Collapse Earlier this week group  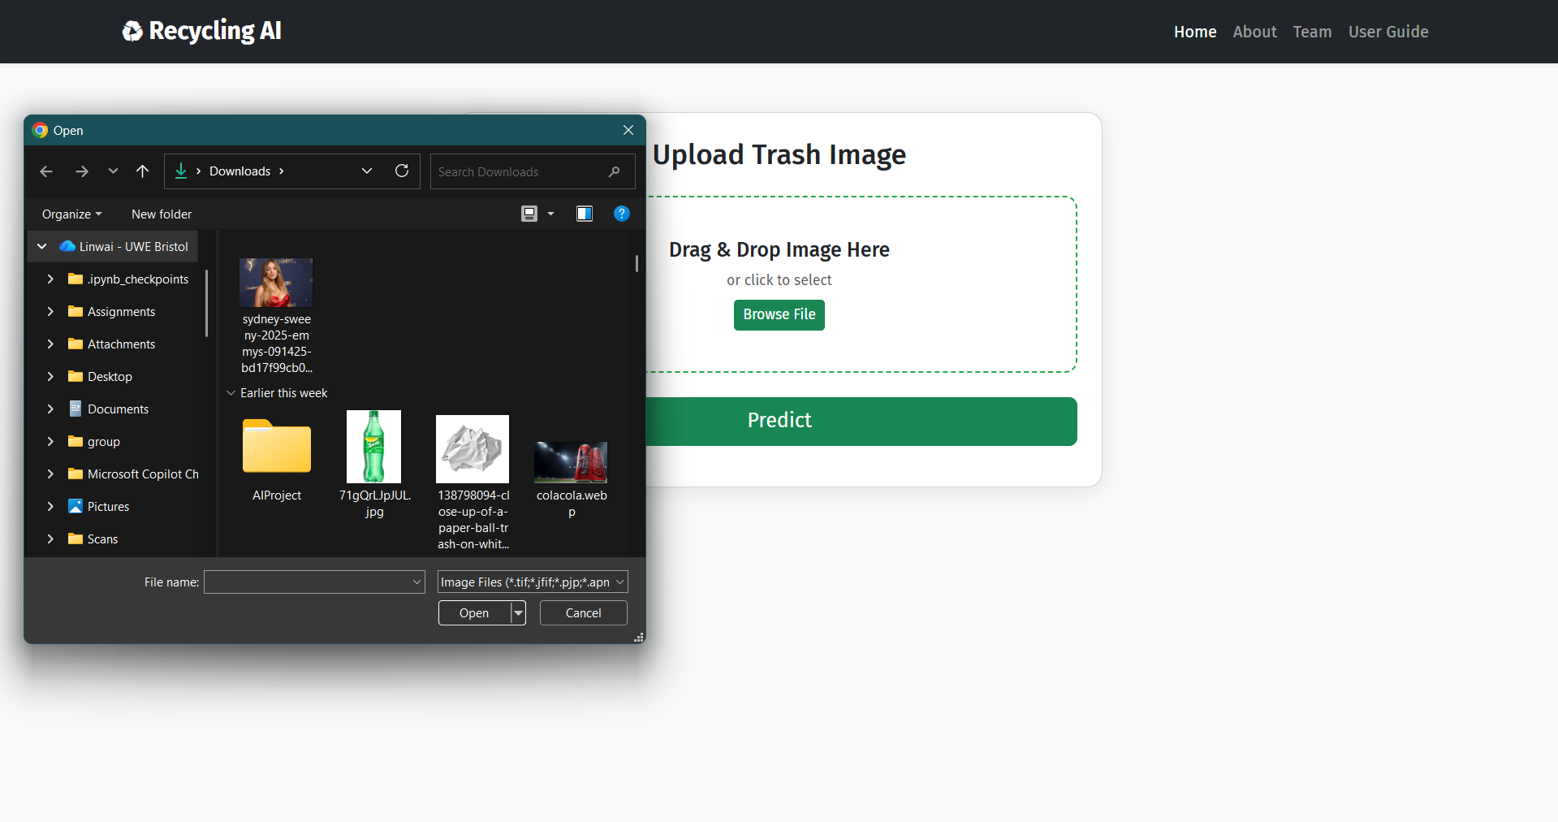[x=231, y=393]
